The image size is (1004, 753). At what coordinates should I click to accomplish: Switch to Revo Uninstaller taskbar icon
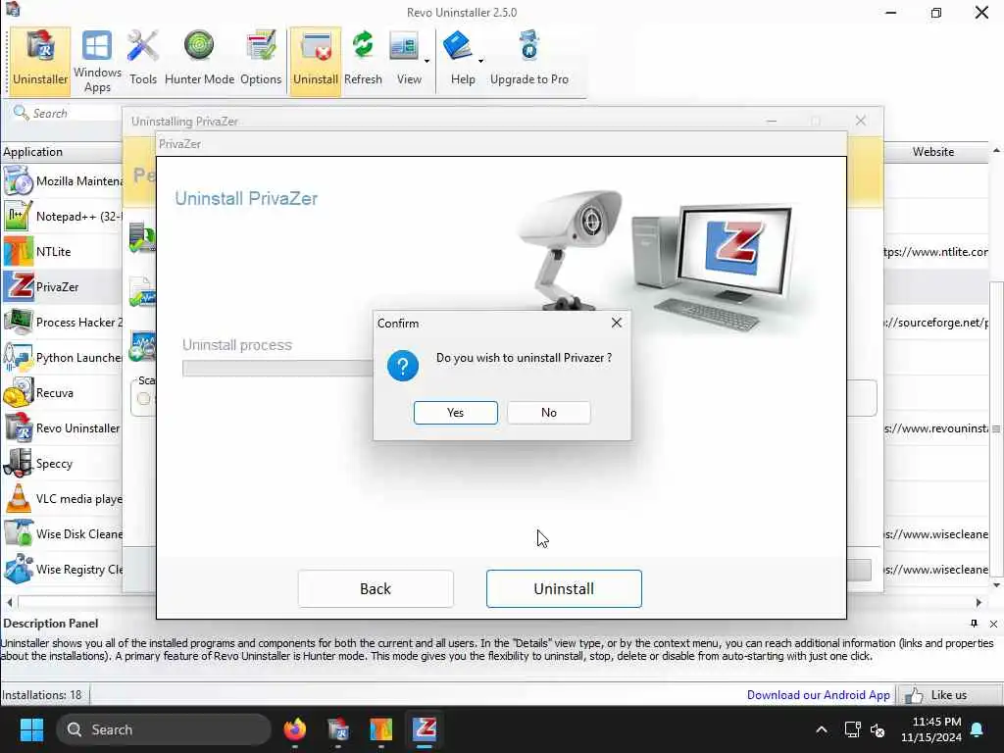(337, 729)
